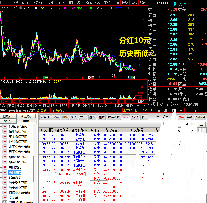Click the 叠加 toolbar button
207x203 pixels.
(80, 3)
